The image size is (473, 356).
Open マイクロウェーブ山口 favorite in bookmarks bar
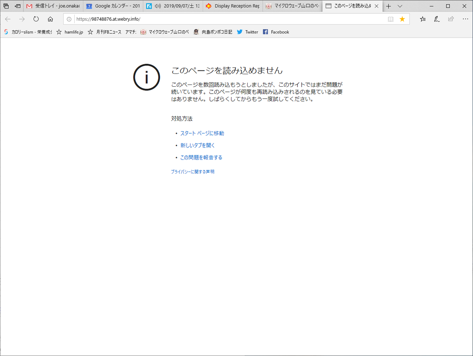(x=165, y=32)
